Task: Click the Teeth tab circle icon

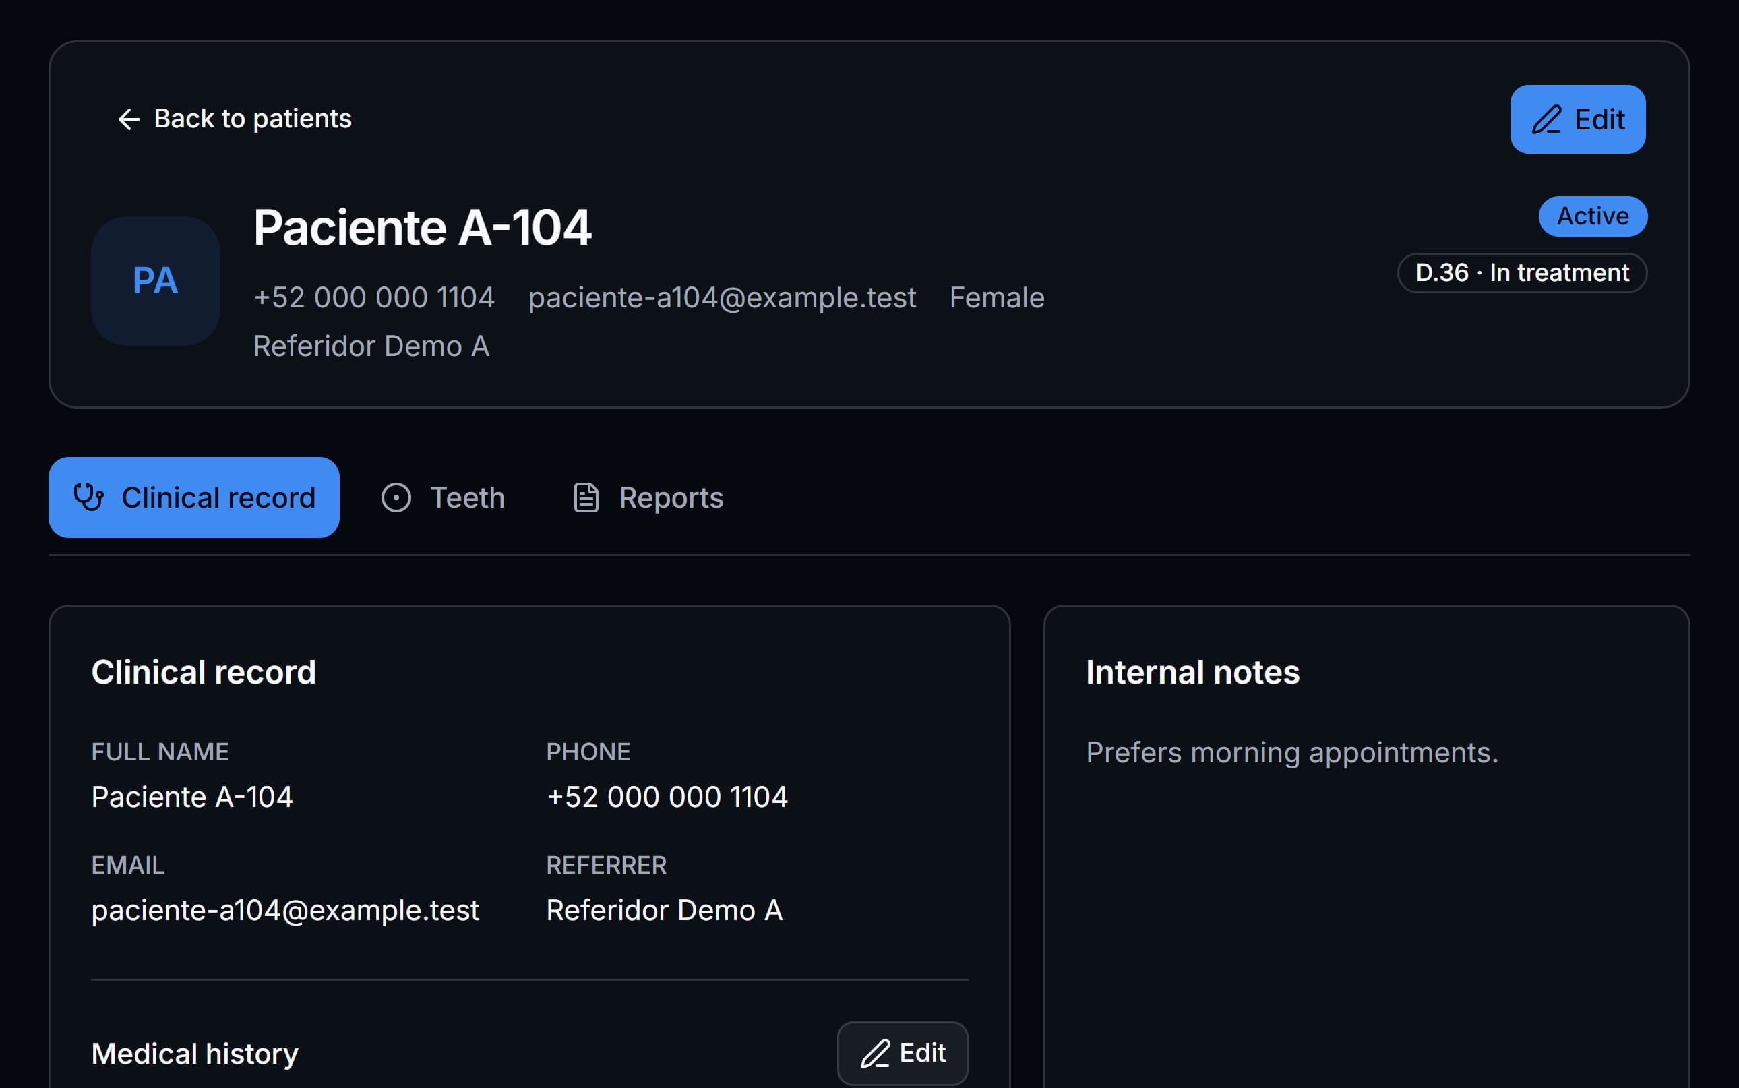Action: 396,497
